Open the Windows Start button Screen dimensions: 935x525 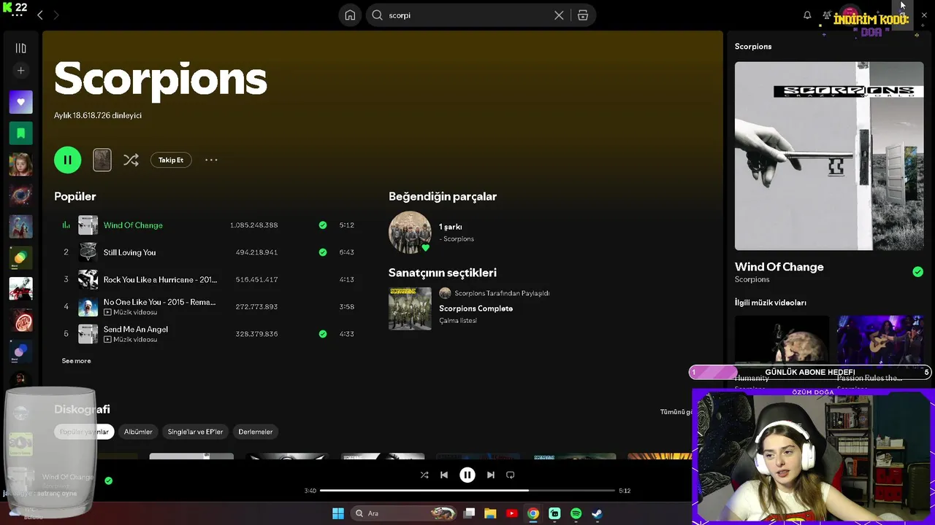click(x=337, y=513)
